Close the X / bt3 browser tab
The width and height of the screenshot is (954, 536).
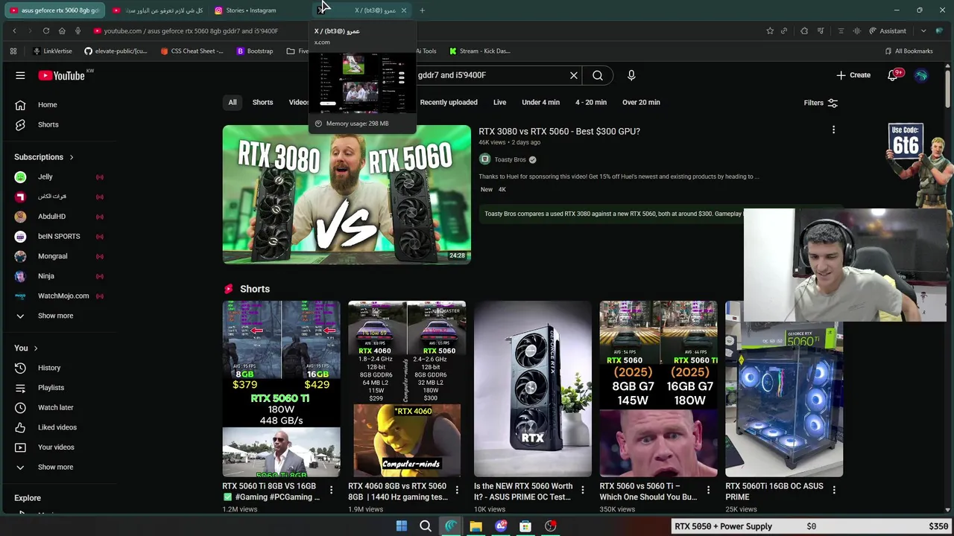pyautogui.click(x=403, y=10)
